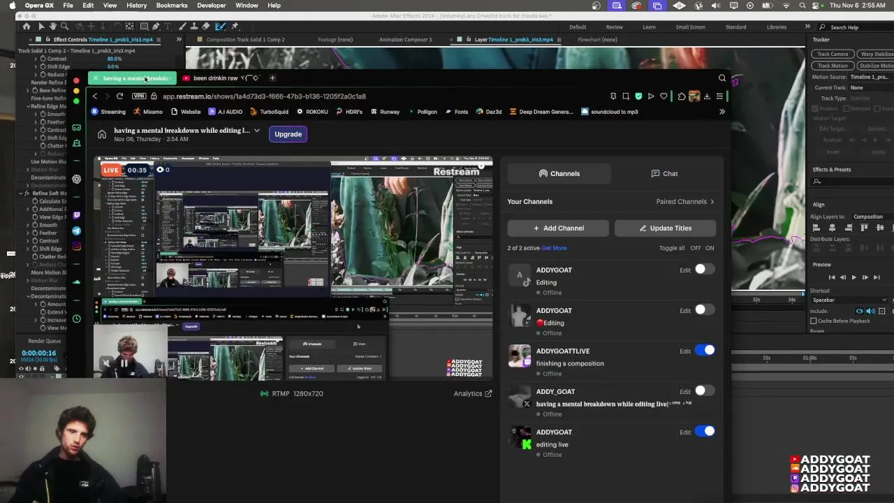Image resolution: width=894 pixels, height=503 pixels.
Task: Click the VPN badge in address bar
Action: pyautogui.click(x=139, y=96)
